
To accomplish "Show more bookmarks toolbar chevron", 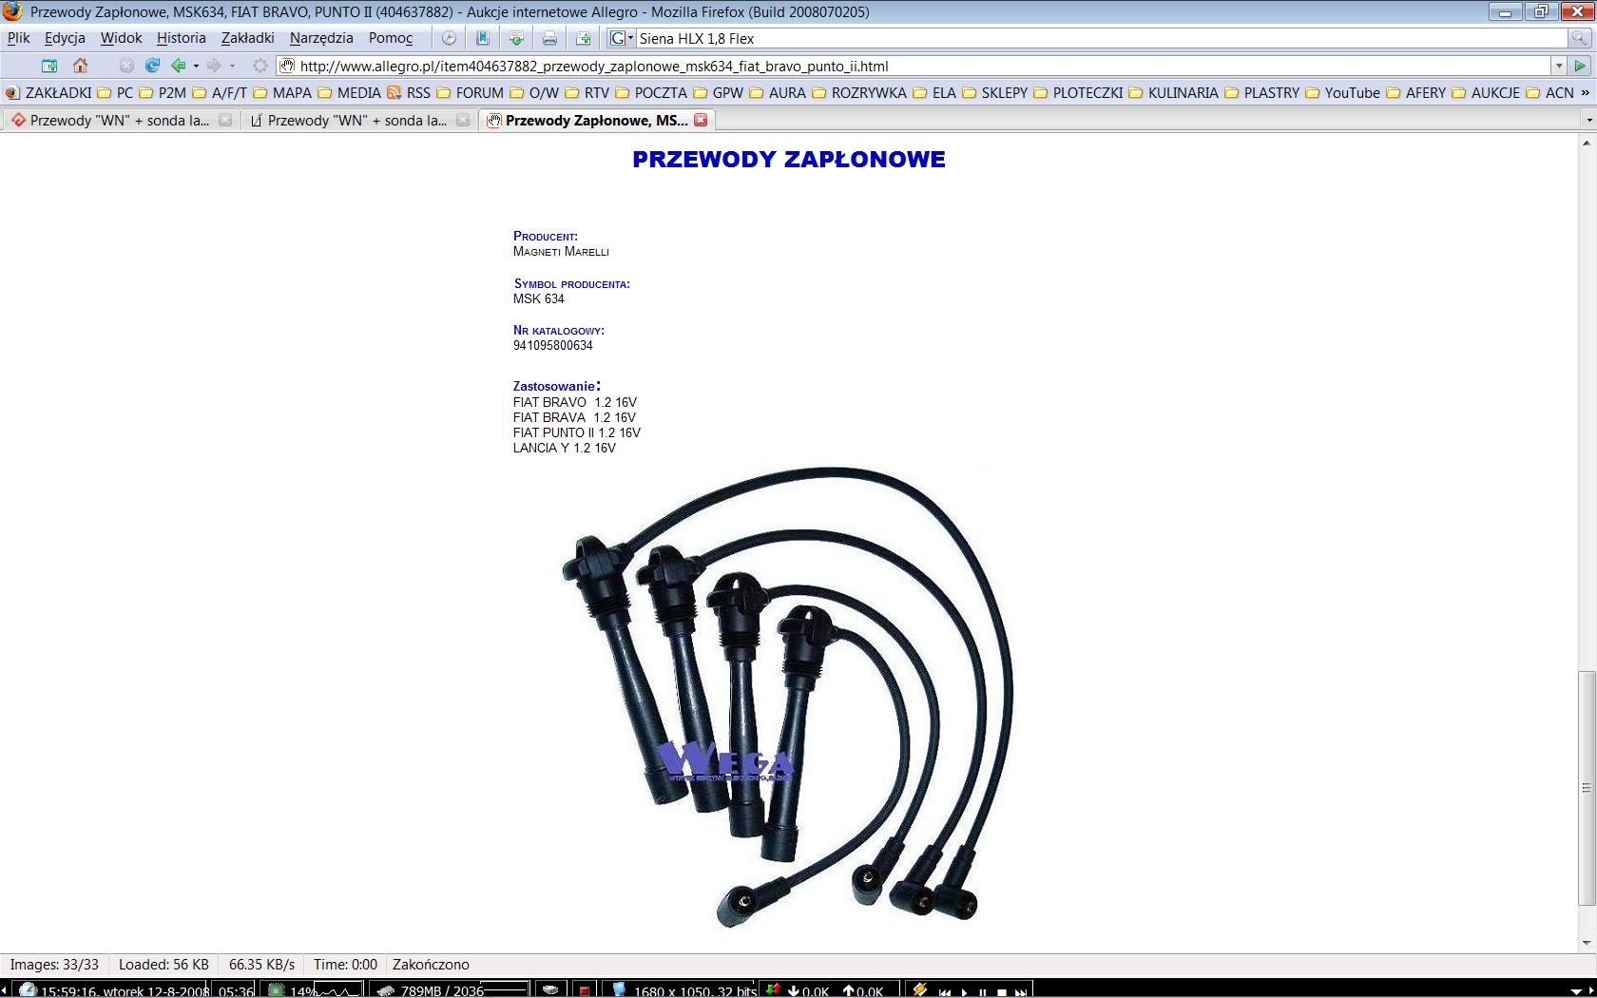I will 1585,92.
